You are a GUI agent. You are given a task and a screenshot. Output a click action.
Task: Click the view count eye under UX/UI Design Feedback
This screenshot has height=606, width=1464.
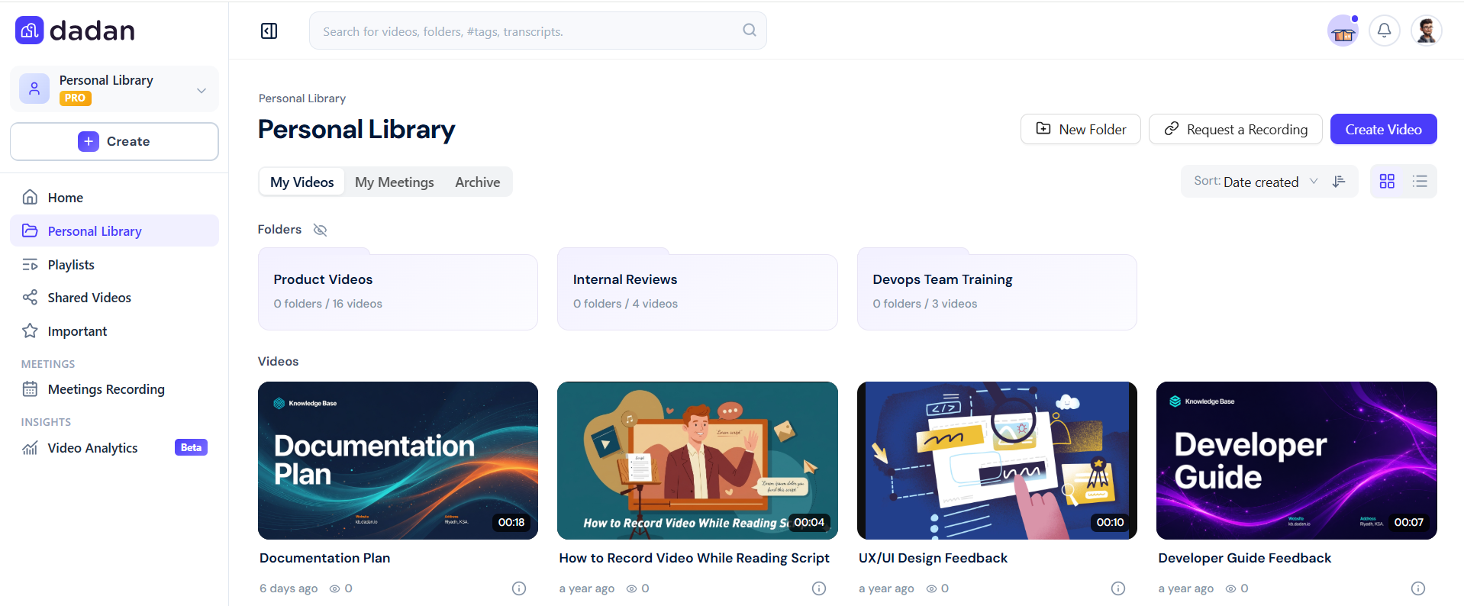pos(931,588)
